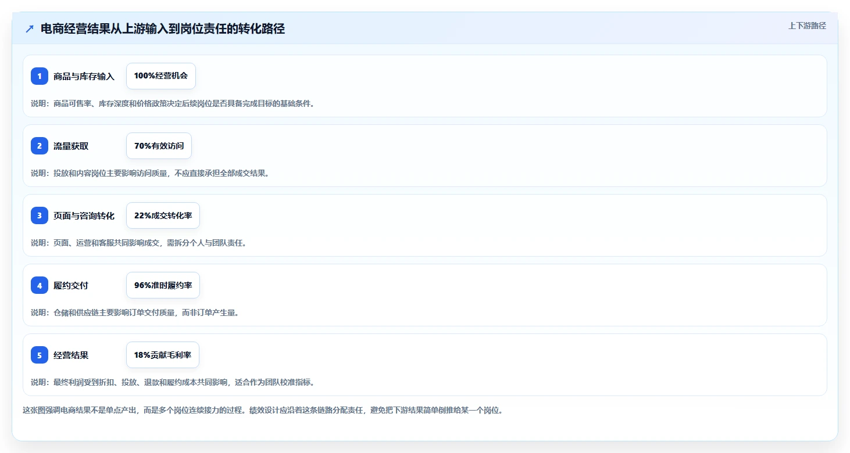This screenshot has width=850, height=453.
Task: Click the 70%有效访问 metric pill
Action: pos(159,146)
